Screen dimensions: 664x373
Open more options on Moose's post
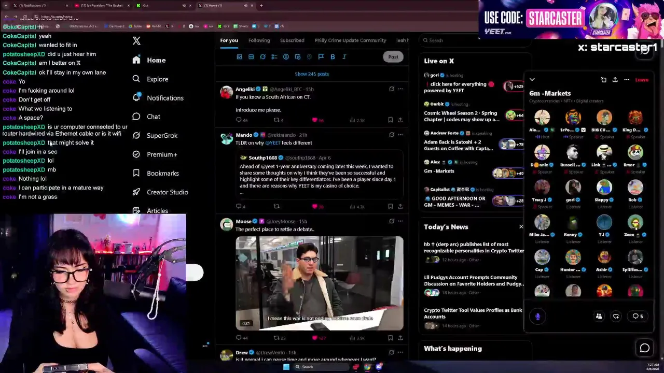[400, 221]
